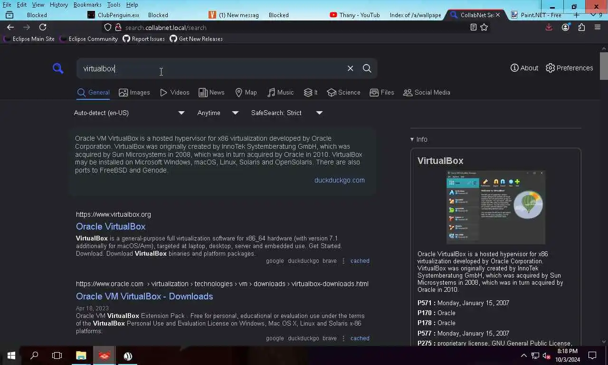Open the Eclipse Community bookmark

[x=88, y=39]
